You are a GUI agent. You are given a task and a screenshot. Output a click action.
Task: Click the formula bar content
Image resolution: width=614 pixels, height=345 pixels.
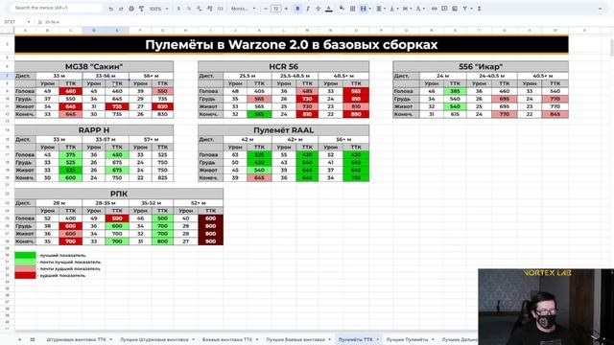tap(53, 22)
